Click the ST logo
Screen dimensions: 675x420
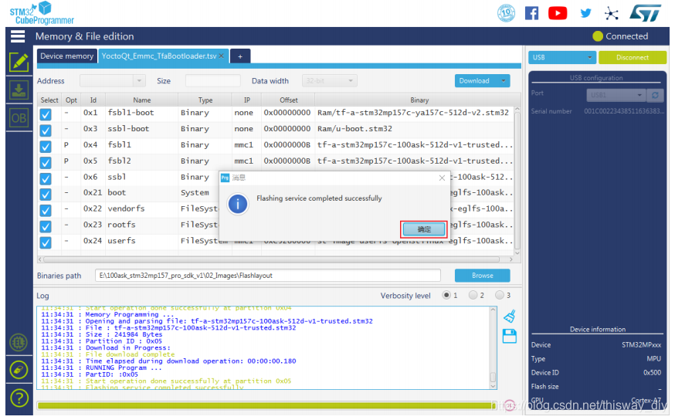click(x=646, y=13)
